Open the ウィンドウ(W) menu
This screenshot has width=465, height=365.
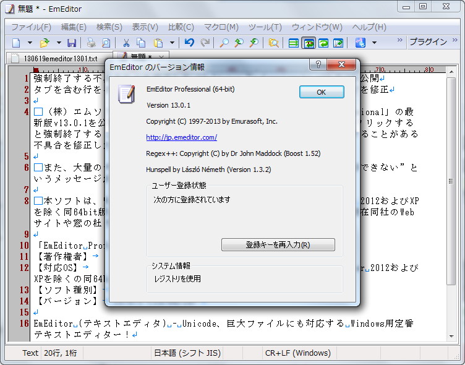[317, 27]
